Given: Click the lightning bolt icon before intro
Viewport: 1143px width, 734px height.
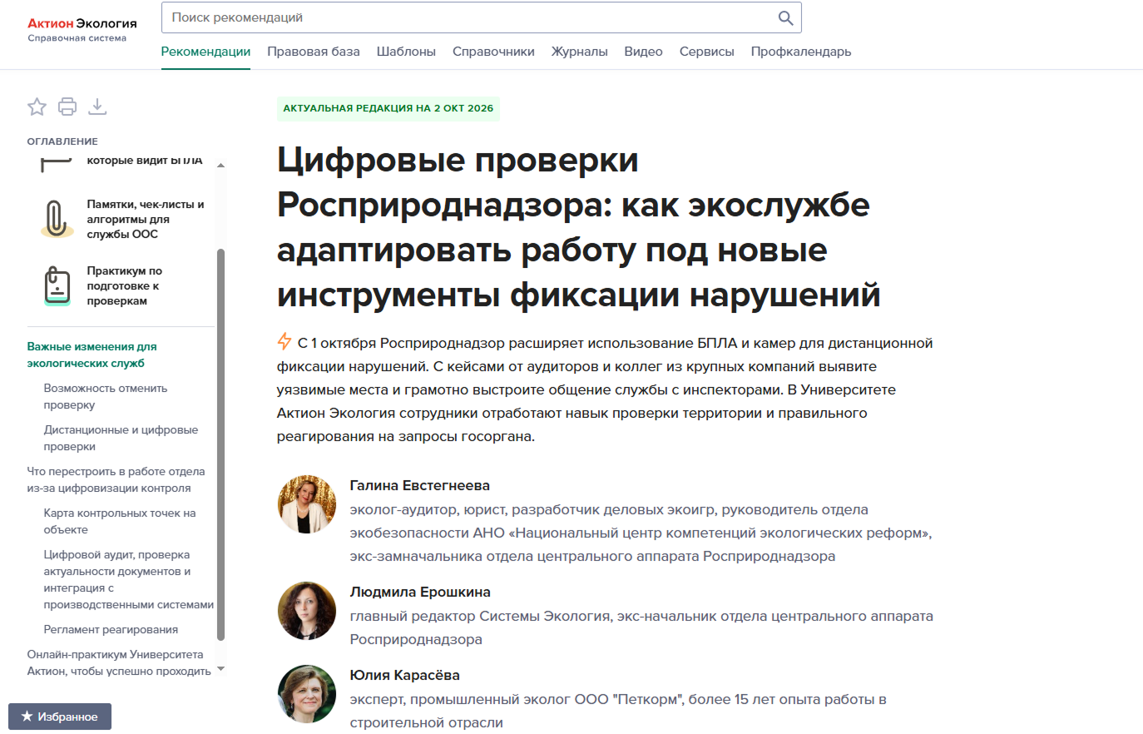Looking at the screenshot, I should (x=285, y=342).
